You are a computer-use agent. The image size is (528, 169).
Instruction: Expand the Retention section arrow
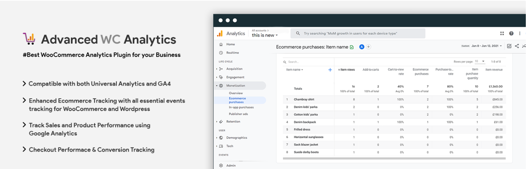216,121
